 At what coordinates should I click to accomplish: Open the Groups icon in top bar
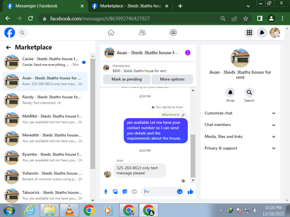(173, 32)
